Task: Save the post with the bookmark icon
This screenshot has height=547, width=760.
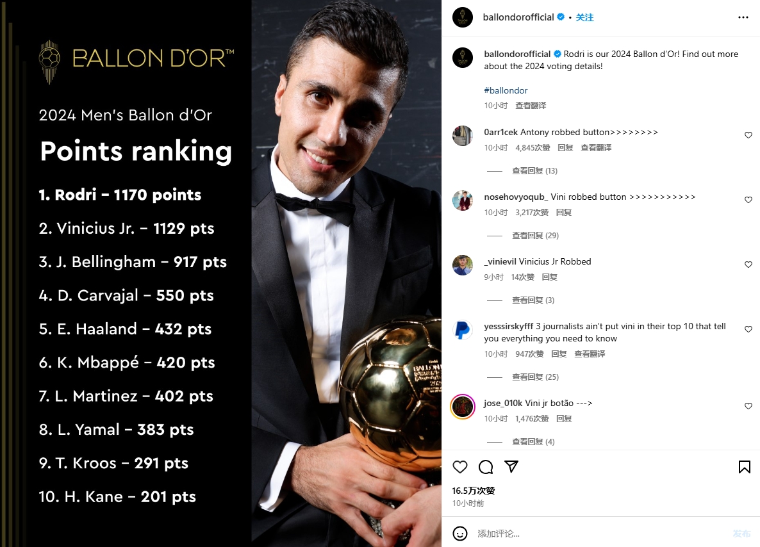Action: (744, 467)
